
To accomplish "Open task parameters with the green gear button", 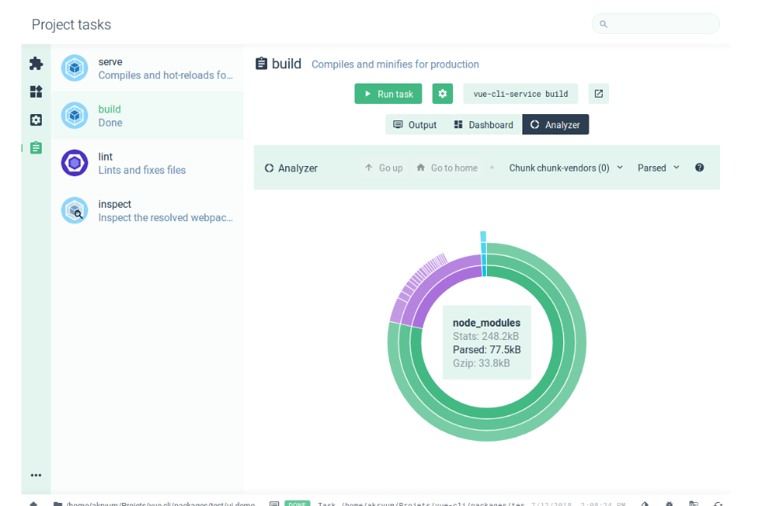I will click(442, 94).
